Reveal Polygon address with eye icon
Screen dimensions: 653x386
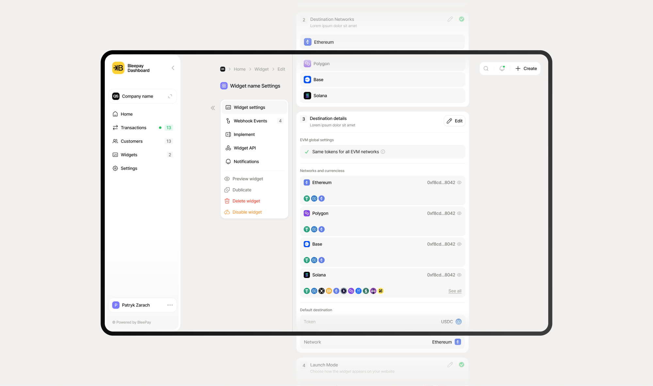pos(459,213)
